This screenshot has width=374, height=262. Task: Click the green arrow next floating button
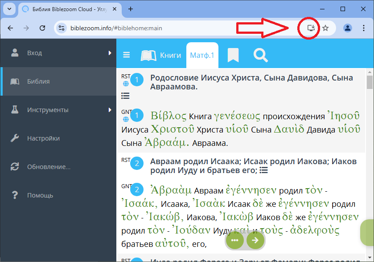tap(255, 240)
